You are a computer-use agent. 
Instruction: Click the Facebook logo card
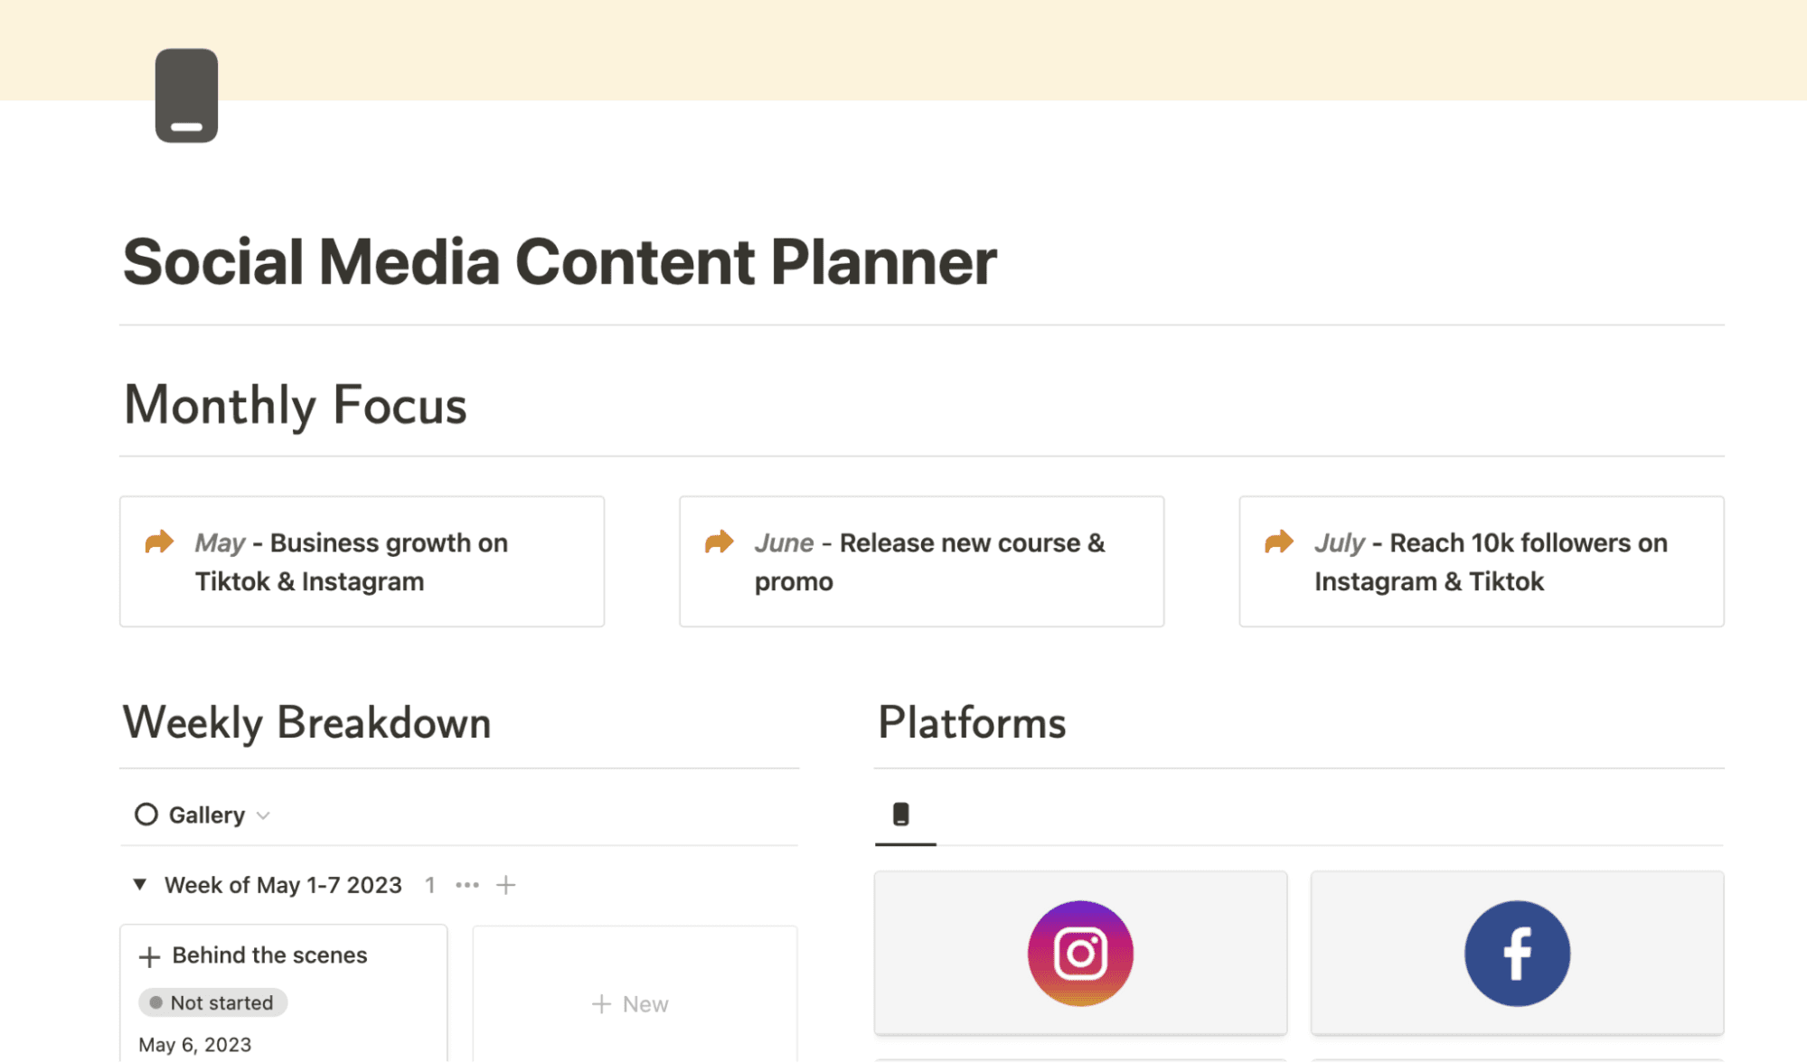pyautogui.click(x=1516, y=952)
